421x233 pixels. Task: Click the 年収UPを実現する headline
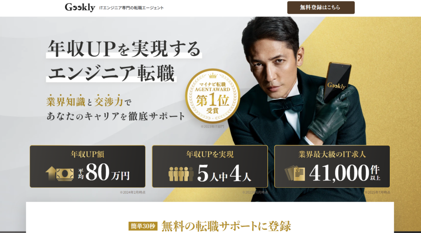click(x=124, y=48)
